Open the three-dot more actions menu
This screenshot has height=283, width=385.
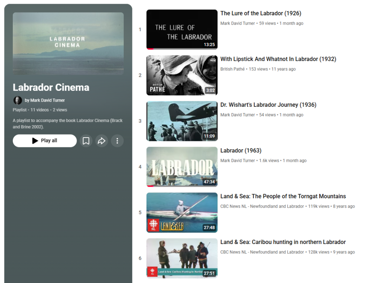coord(117,141)
